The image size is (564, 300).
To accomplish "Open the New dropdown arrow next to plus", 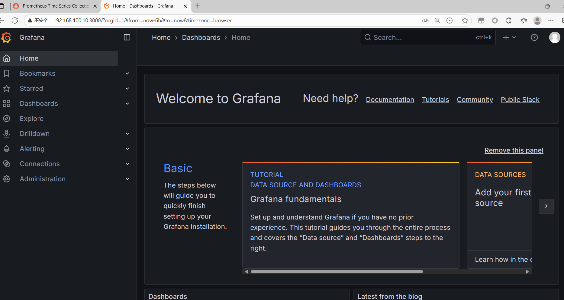I will pos(514,37).
